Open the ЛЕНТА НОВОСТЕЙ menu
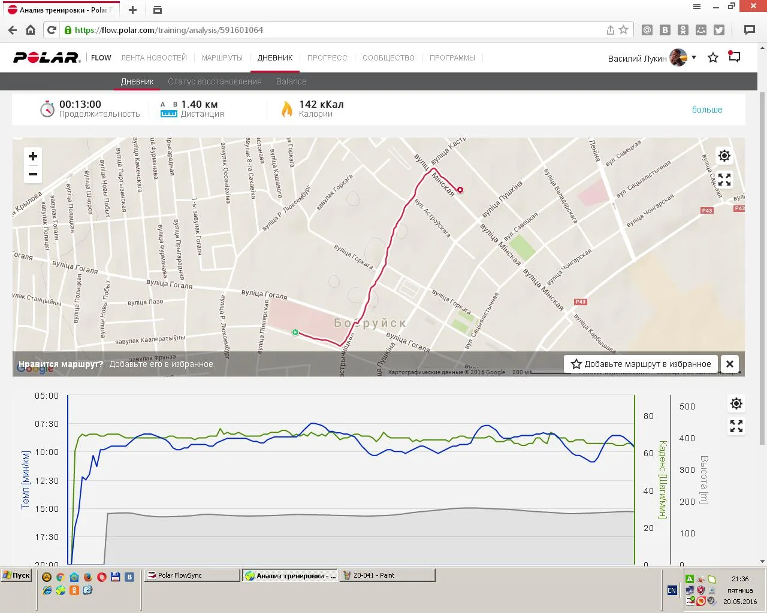Viewport: 767px width, 613px height. (x=154, y=58)
